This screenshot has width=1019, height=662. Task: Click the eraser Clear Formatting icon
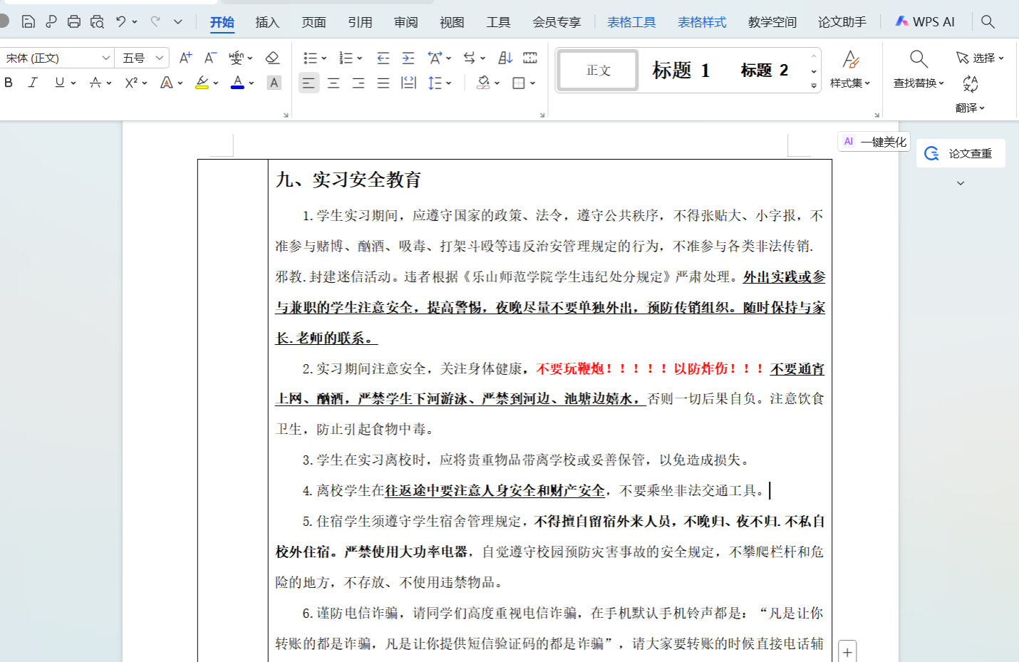272,58
